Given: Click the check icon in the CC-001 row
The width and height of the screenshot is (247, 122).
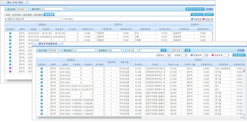Looking at the screenshot, I should [42, 68].
